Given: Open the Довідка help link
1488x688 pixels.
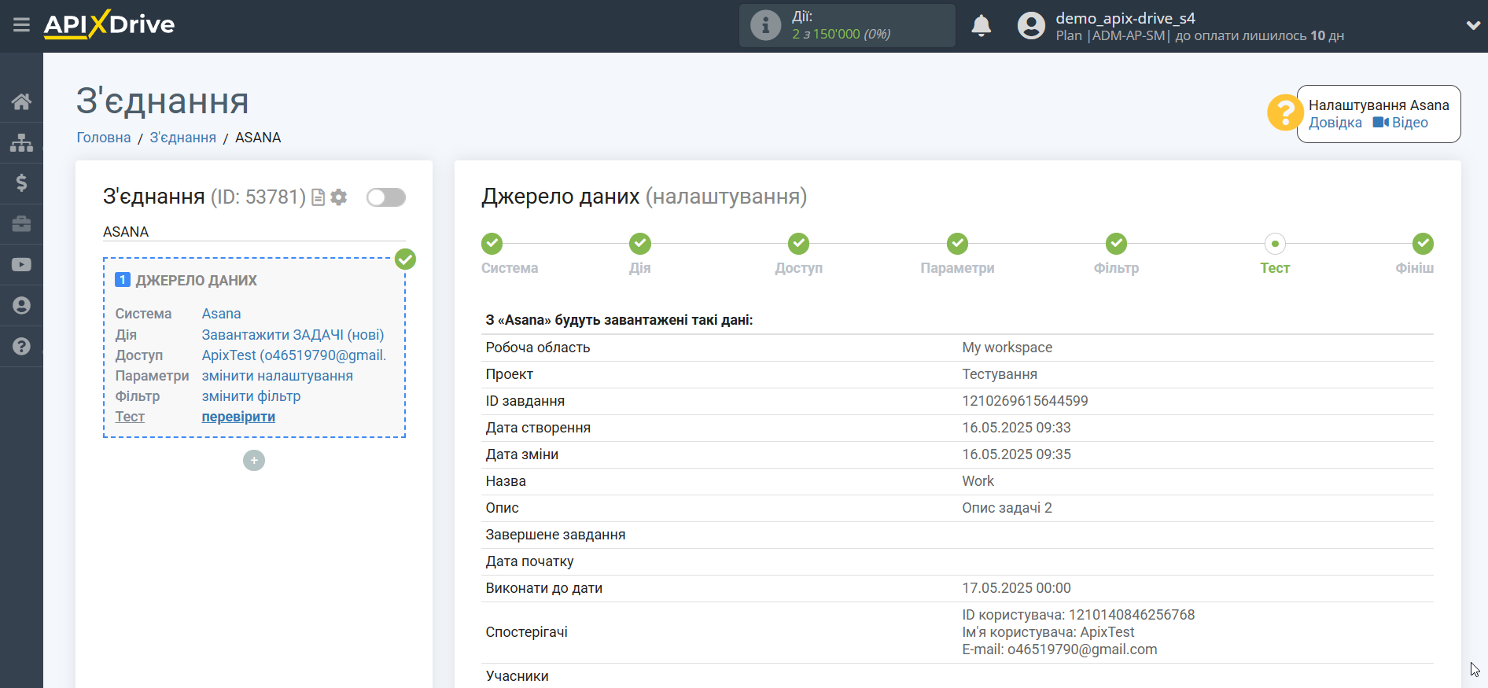Looking at the screenshot, I should click(1335, 123).
